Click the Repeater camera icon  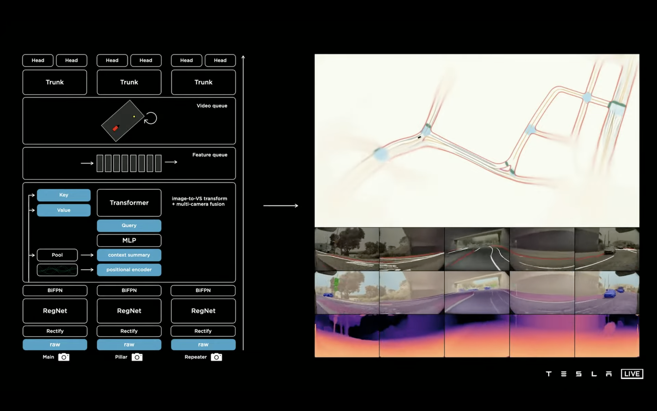[216, 357]
